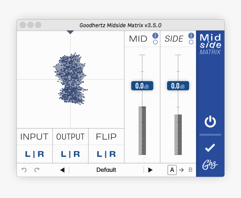
Task: Switch to the B settings slot
Action: coord(191,170)
